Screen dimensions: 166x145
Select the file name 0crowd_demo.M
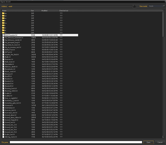click(10, 115)
